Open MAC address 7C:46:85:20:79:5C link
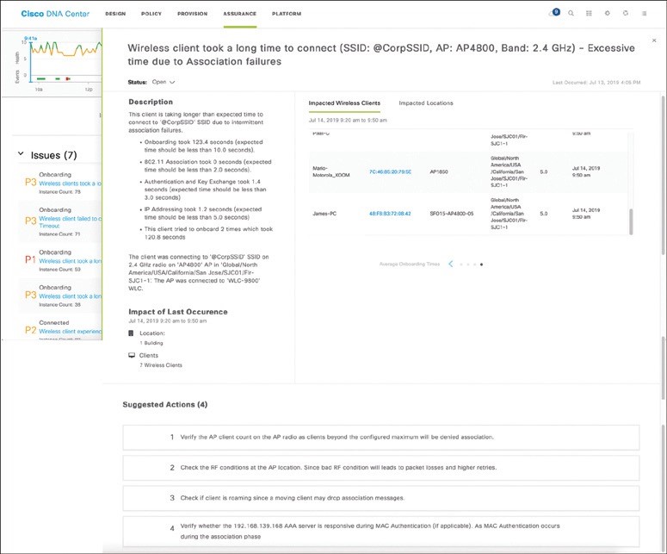Screen dimensions: 667x554 pos(390,171)
